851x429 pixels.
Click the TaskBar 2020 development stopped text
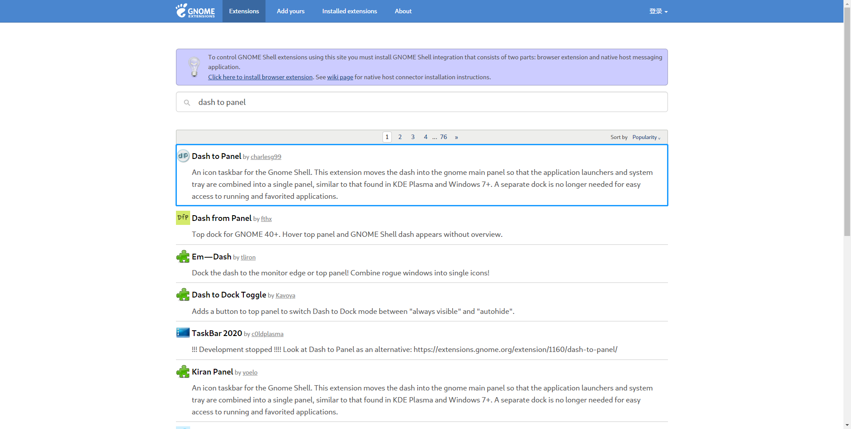click(405, 350)
